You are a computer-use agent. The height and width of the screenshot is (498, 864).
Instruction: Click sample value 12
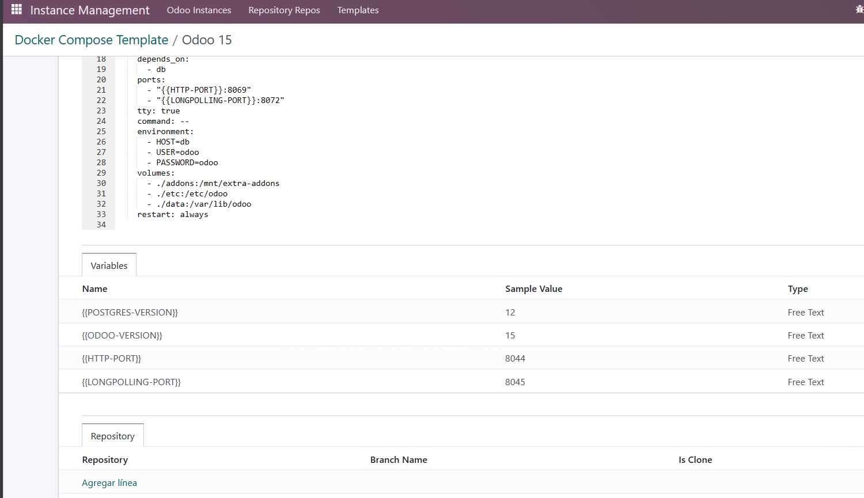click(510, 312)
